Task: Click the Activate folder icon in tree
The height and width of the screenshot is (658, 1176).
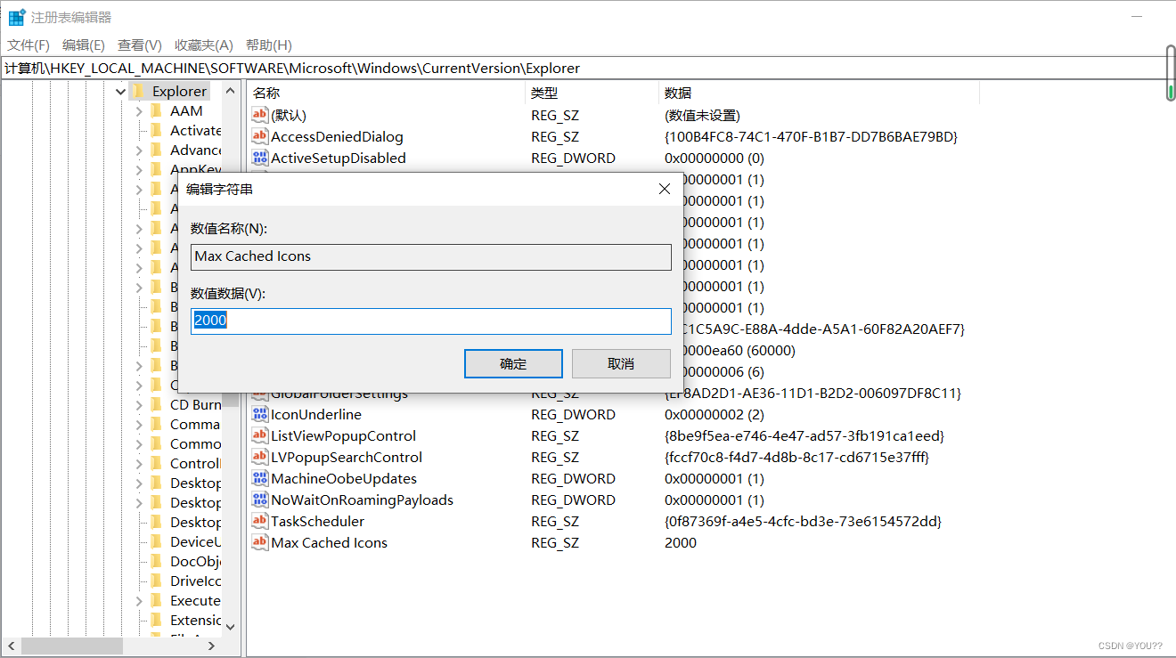Action: pyautogui.click(x=156, y=130)
